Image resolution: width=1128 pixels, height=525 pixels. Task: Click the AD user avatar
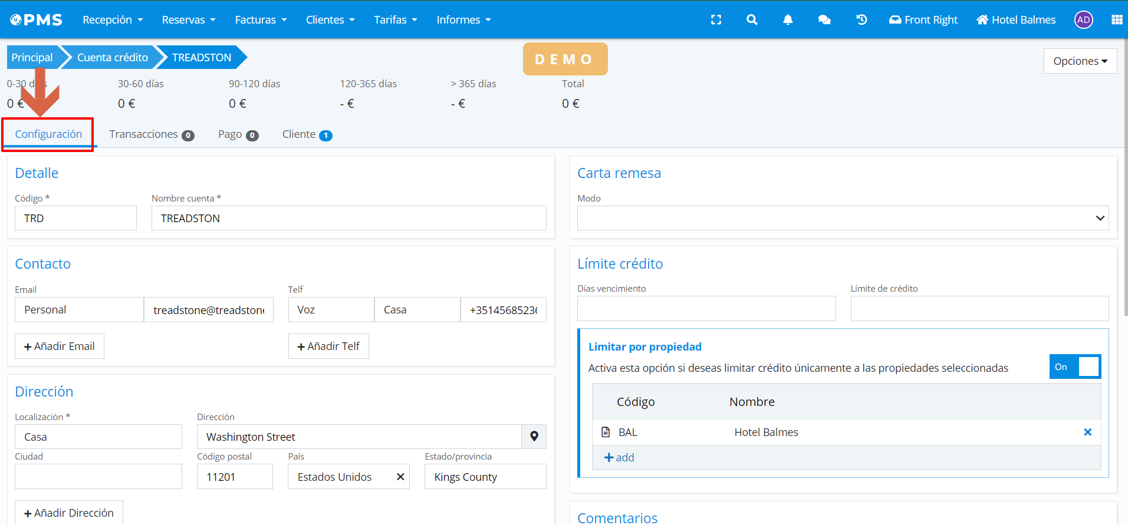click(x=1083, y=19)
